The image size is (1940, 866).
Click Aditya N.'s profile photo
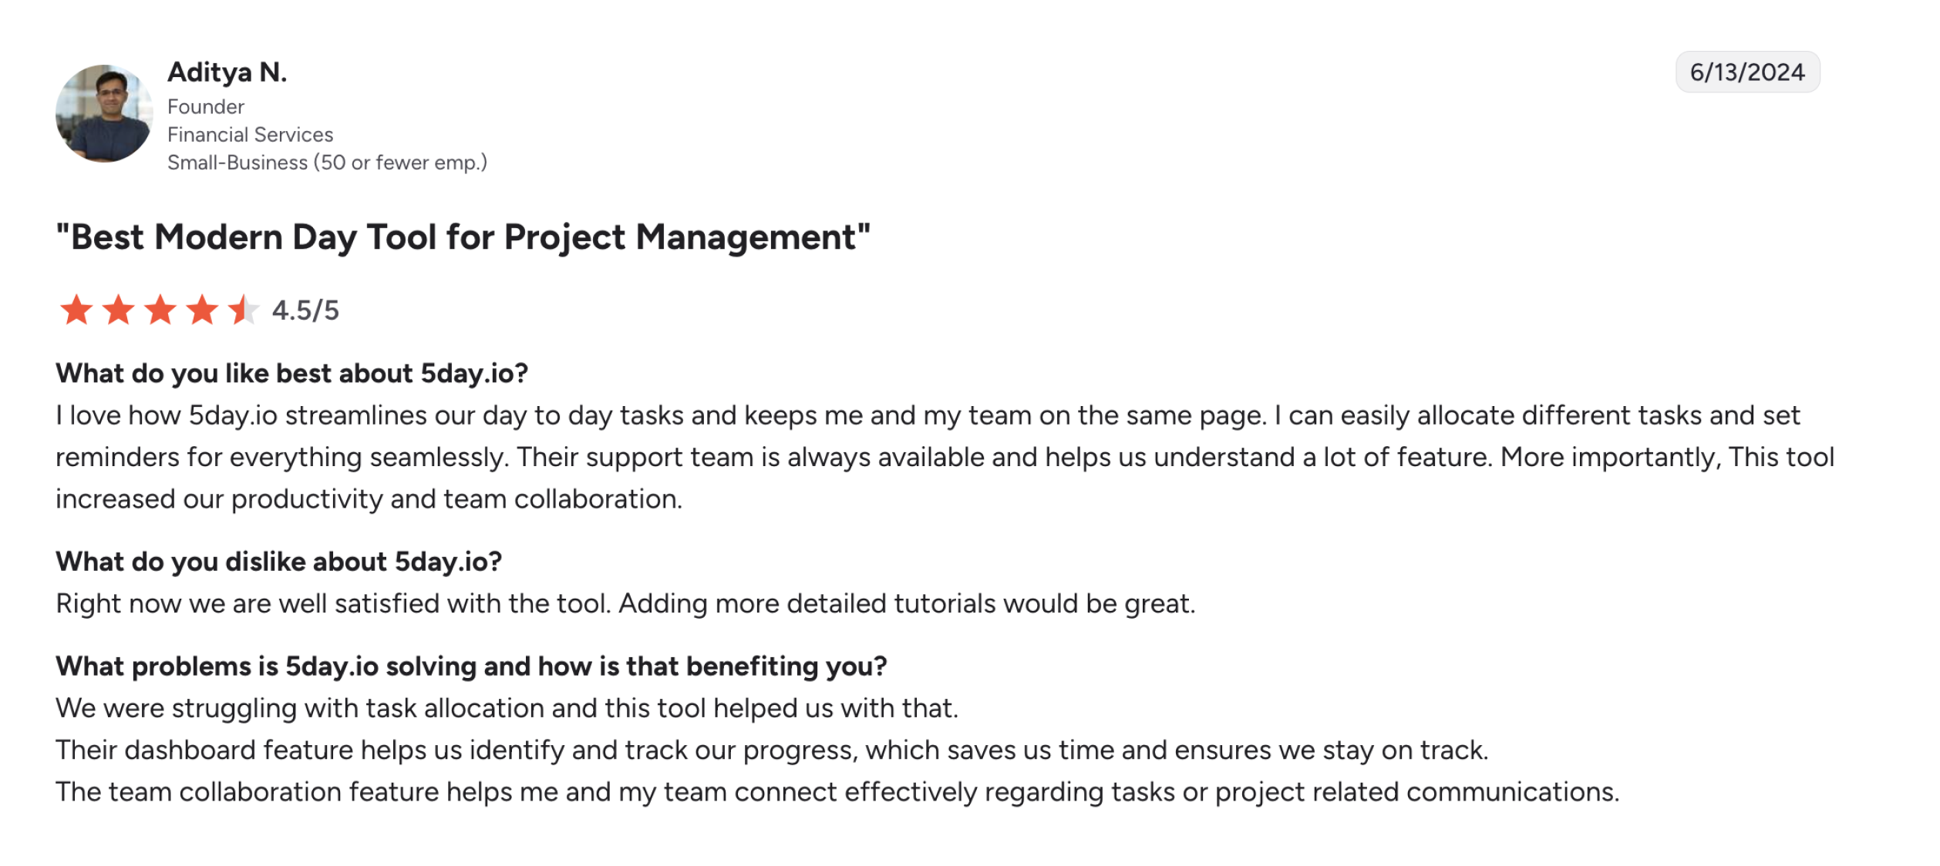pyautogui.click(x=104, y=113)
